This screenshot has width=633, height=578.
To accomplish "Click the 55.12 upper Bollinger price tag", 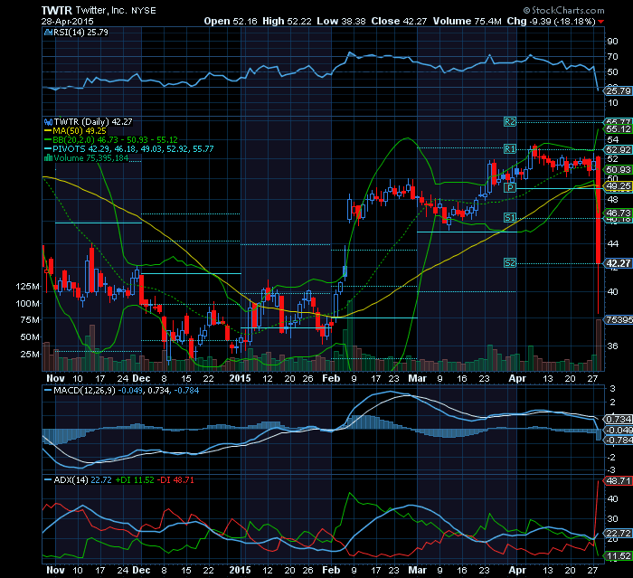I will (618, 128).
